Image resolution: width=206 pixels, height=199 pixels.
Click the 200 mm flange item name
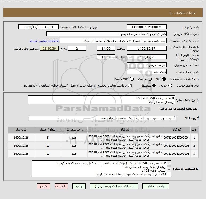125,154
